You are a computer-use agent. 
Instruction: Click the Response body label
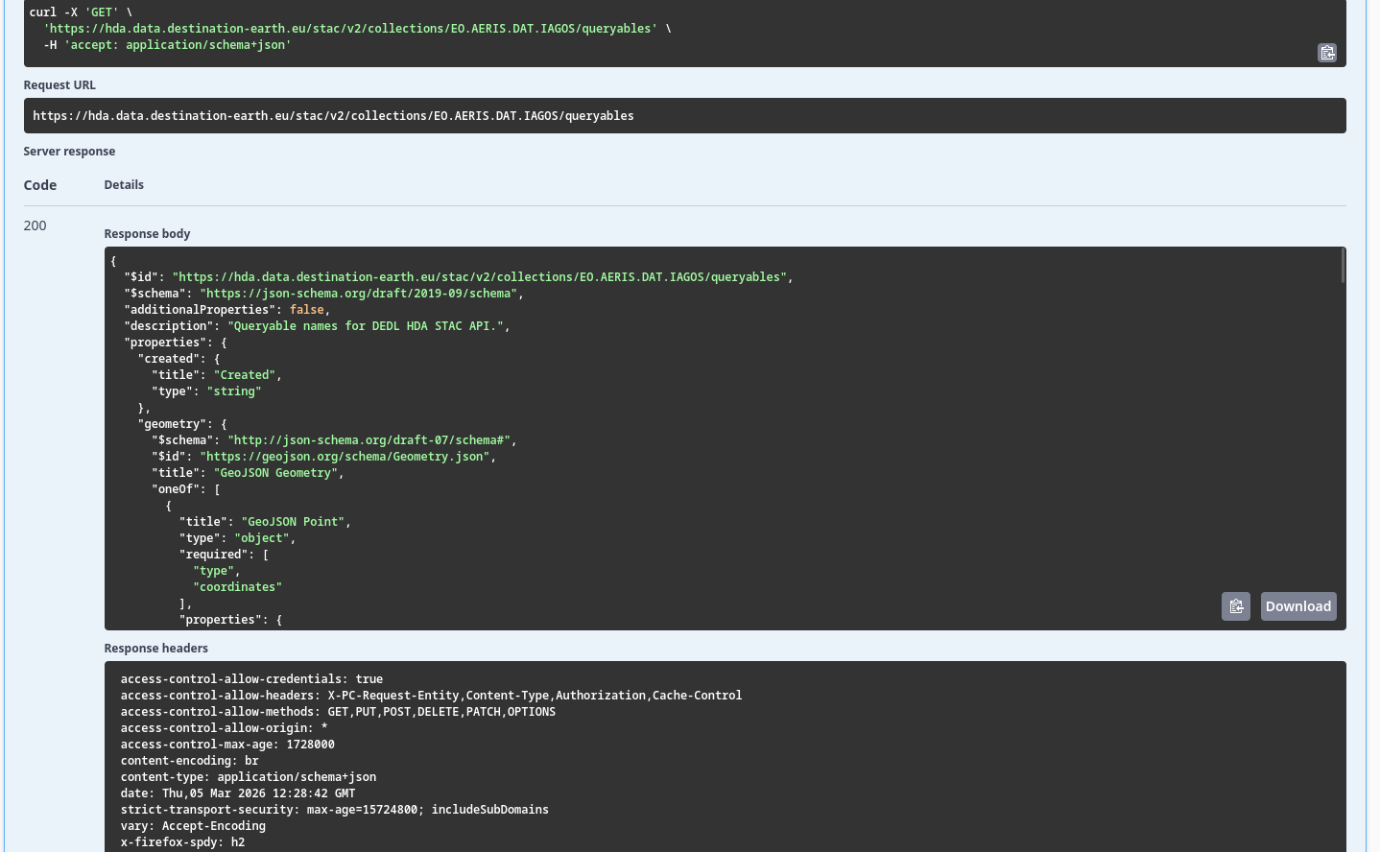pos(147,233)
